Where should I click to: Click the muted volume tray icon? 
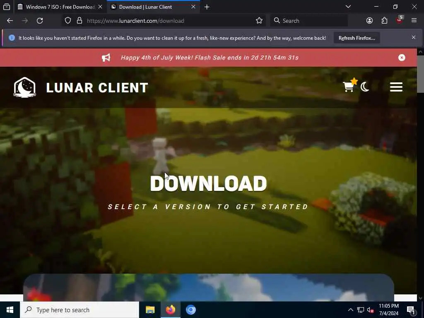(x=371, y=310)
